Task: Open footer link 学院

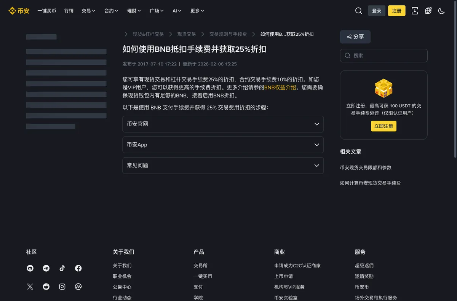Action: coord(198,298)
